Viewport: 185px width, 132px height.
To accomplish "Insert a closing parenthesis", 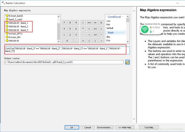I will tap(95, 41).
